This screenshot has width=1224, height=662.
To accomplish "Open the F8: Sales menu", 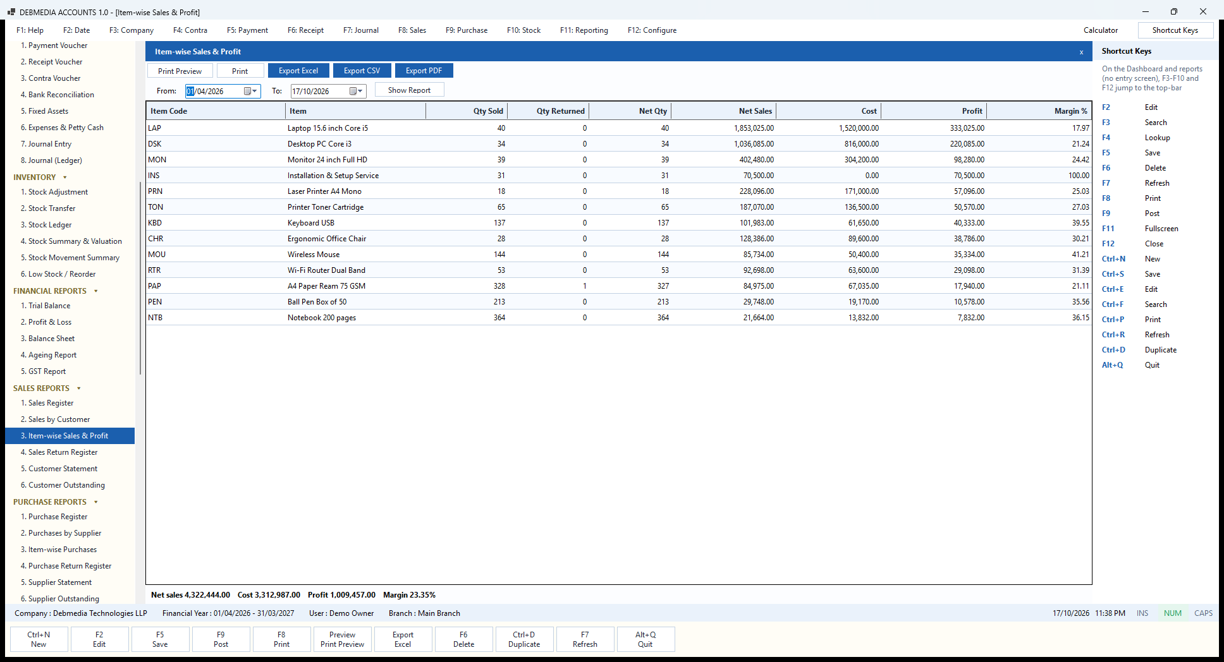I will point(412,30).
